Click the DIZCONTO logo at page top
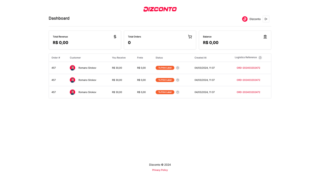Image resolution: width=320 pixels, height=180 pixels. point(160,9)
